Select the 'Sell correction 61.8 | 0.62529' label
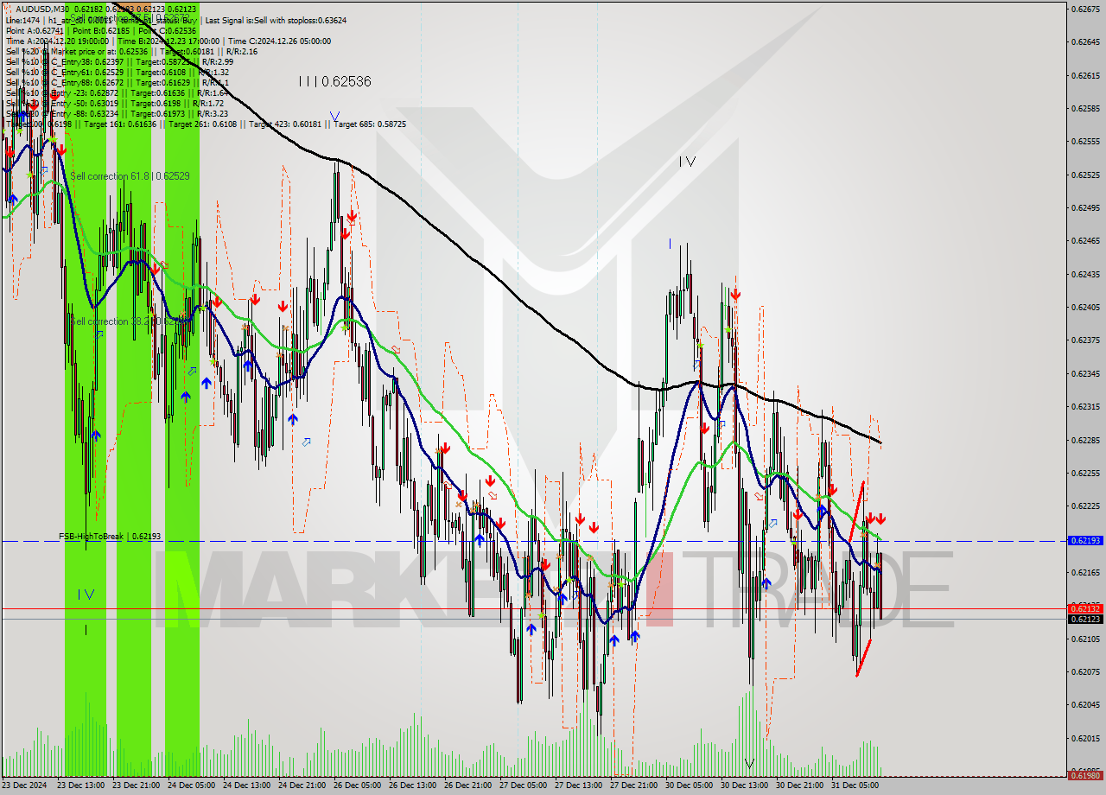 tap(130, 175)
